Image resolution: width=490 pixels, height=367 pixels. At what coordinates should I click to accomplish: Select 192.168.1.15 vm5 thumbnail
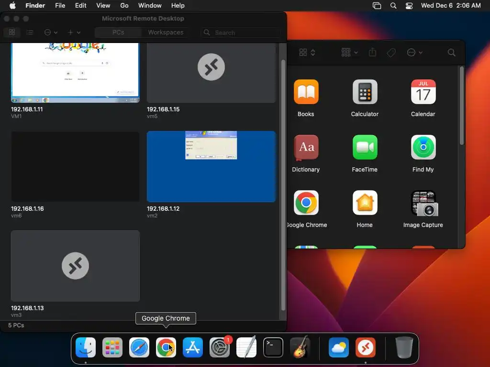[x=211, y=73]
